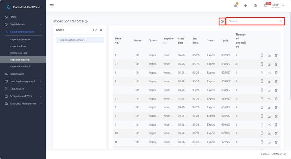
Task: Collapse the Scene panel with double chevron
Action: point(101,30)
